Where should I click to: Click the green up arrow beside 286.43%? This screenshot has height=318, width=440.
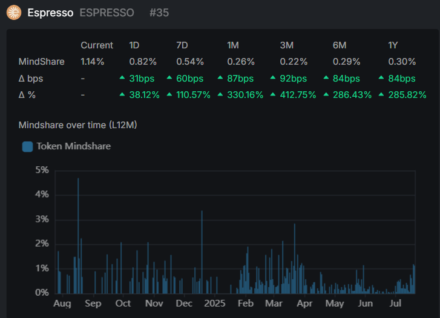[326, 94]
